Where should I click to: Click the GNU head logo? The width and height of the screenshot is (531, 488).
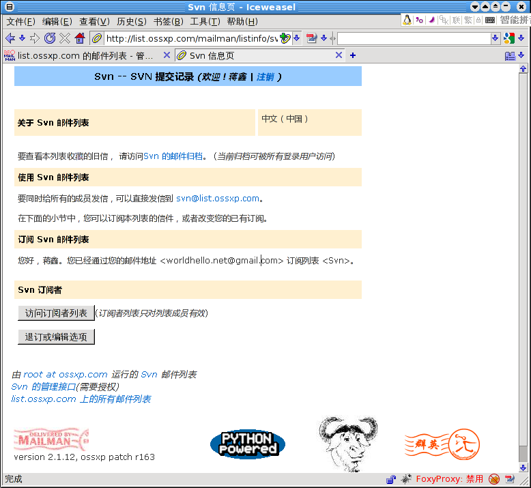coord(348,444)
